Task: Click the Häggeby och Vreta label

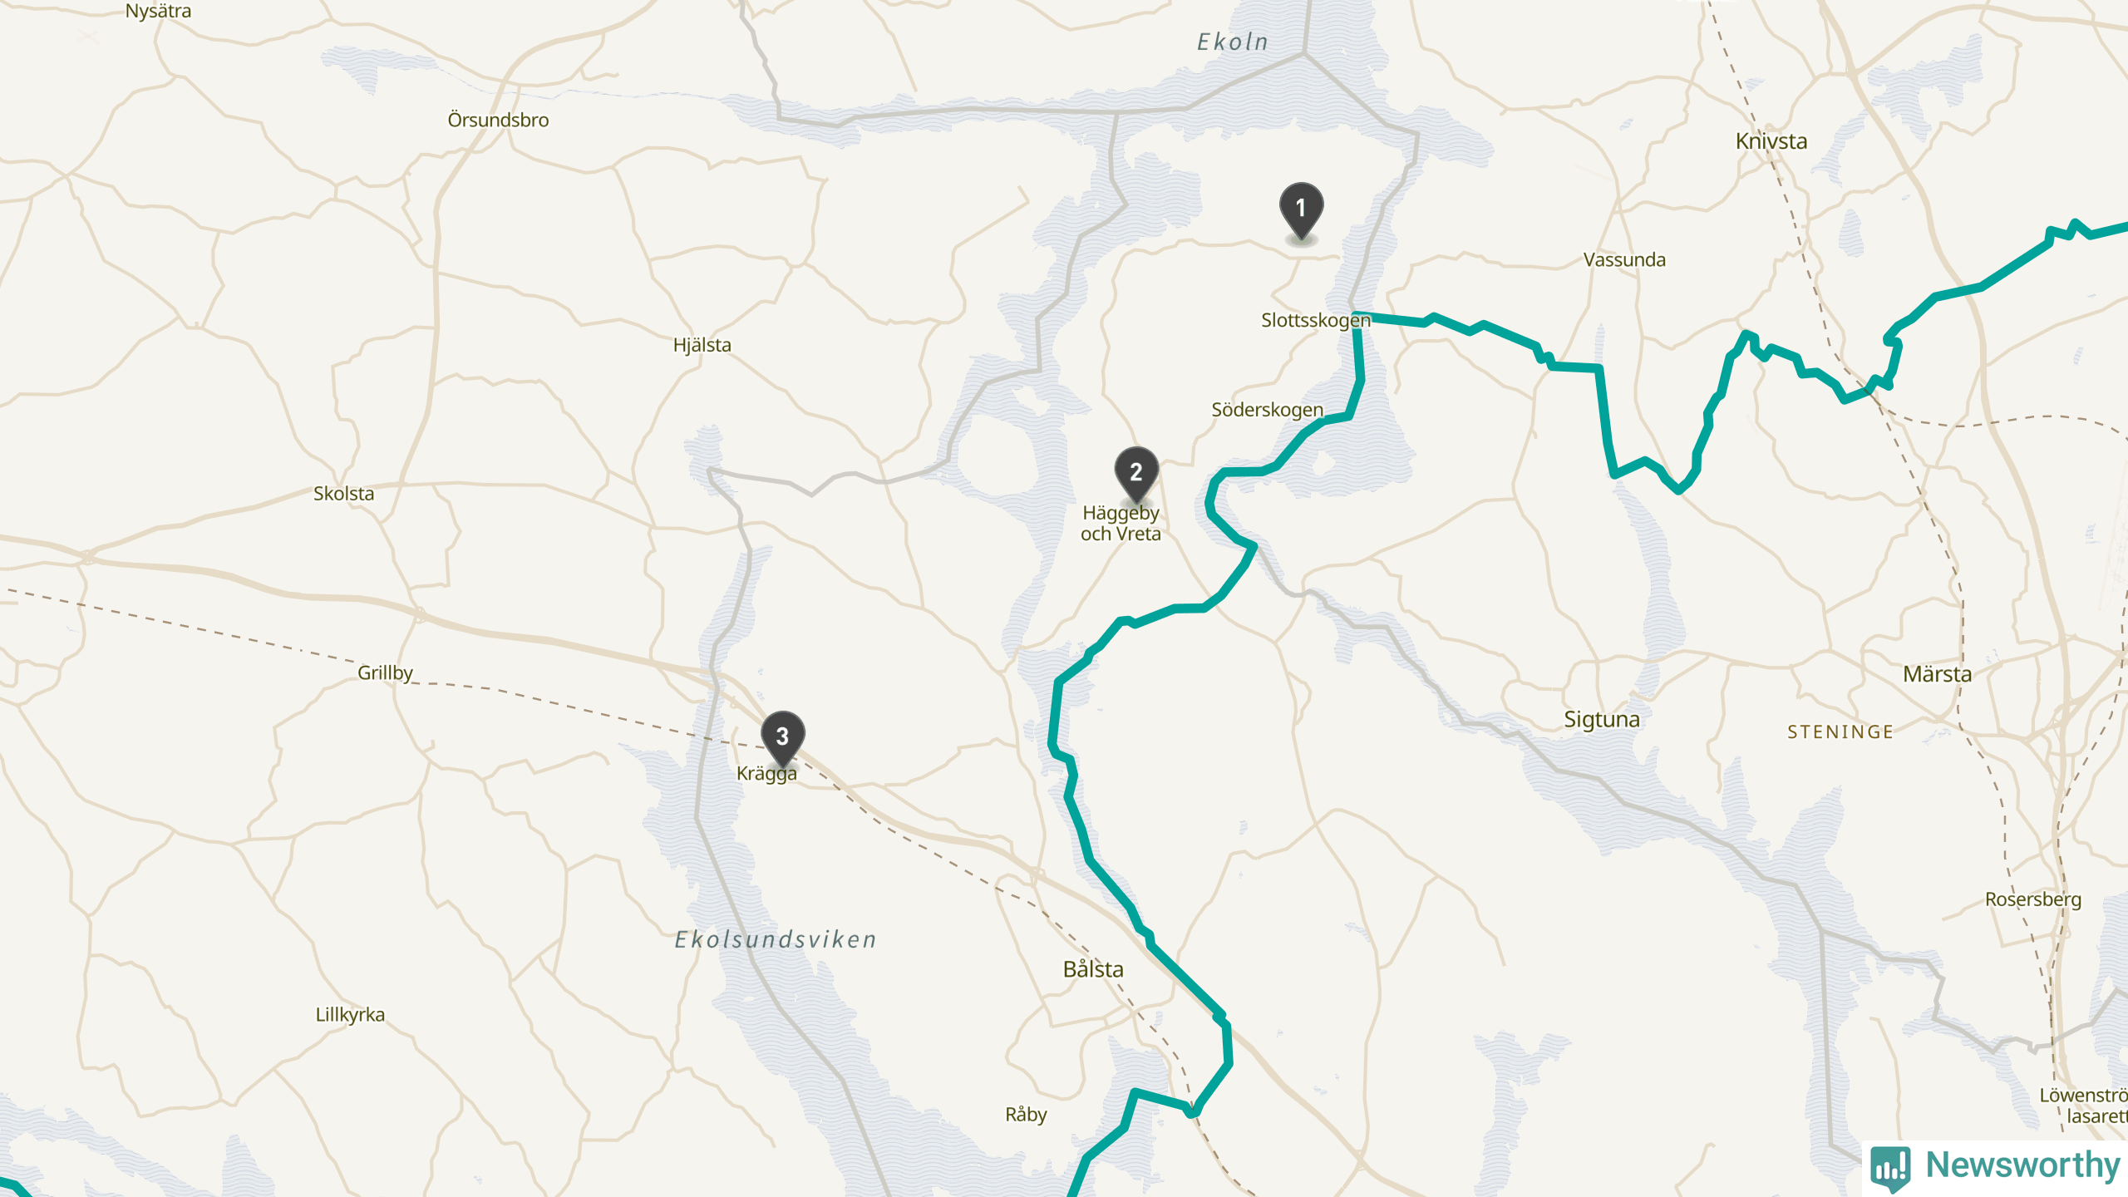Action: [x=1121, y=523]
